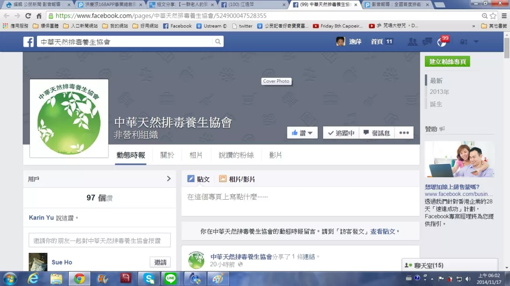Expand the 用戶 section chevron
Viewport: 510px width, 286px height.
click(168, 179)
